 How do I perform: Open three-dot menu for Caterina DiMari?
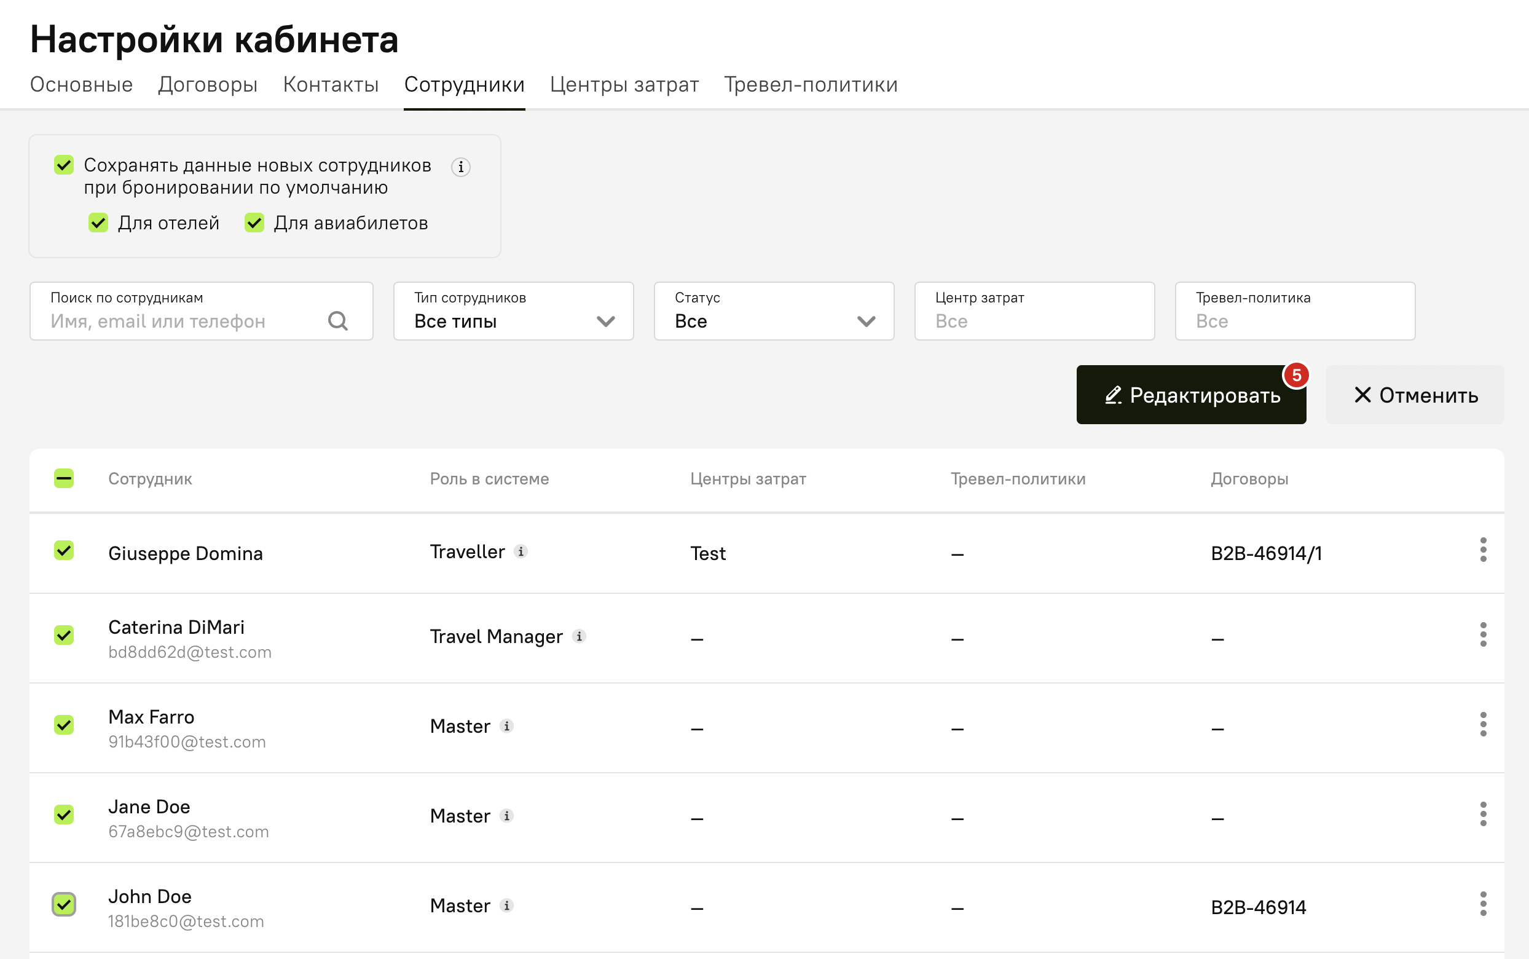1483,635
